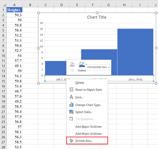Select column C header
This screenshot has height=149, width=158.
click(46, 5)
